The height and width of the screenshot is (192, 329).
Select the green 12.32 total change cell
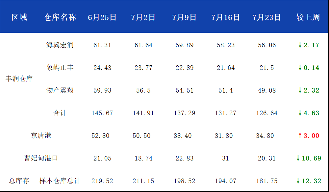(x=309, y=181)
